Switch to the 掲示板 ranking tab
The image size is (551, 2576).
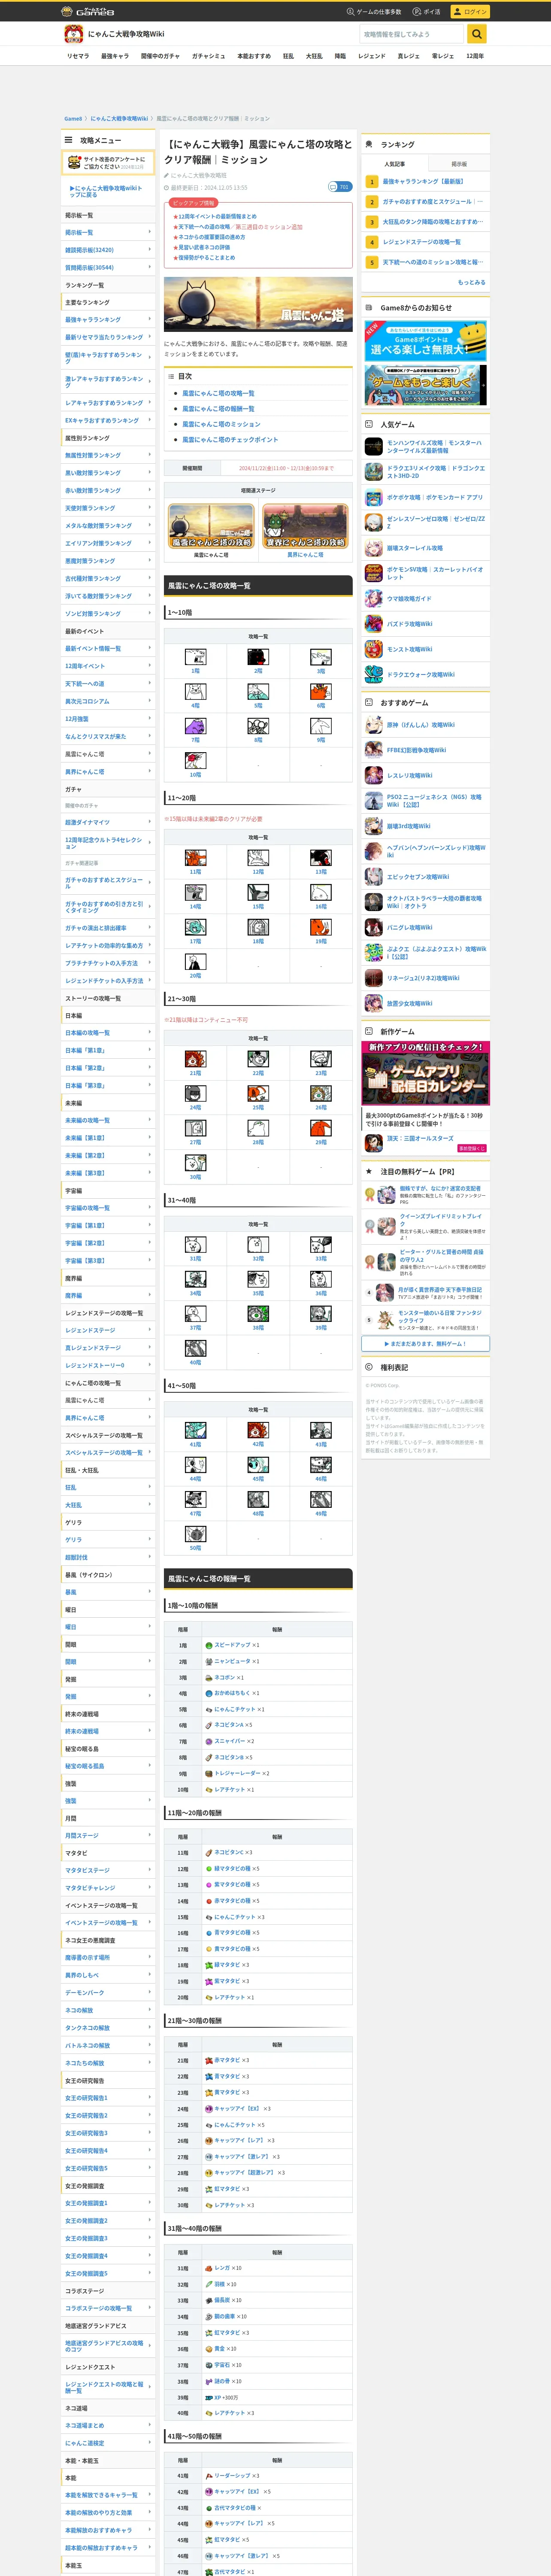coord(459,164)
